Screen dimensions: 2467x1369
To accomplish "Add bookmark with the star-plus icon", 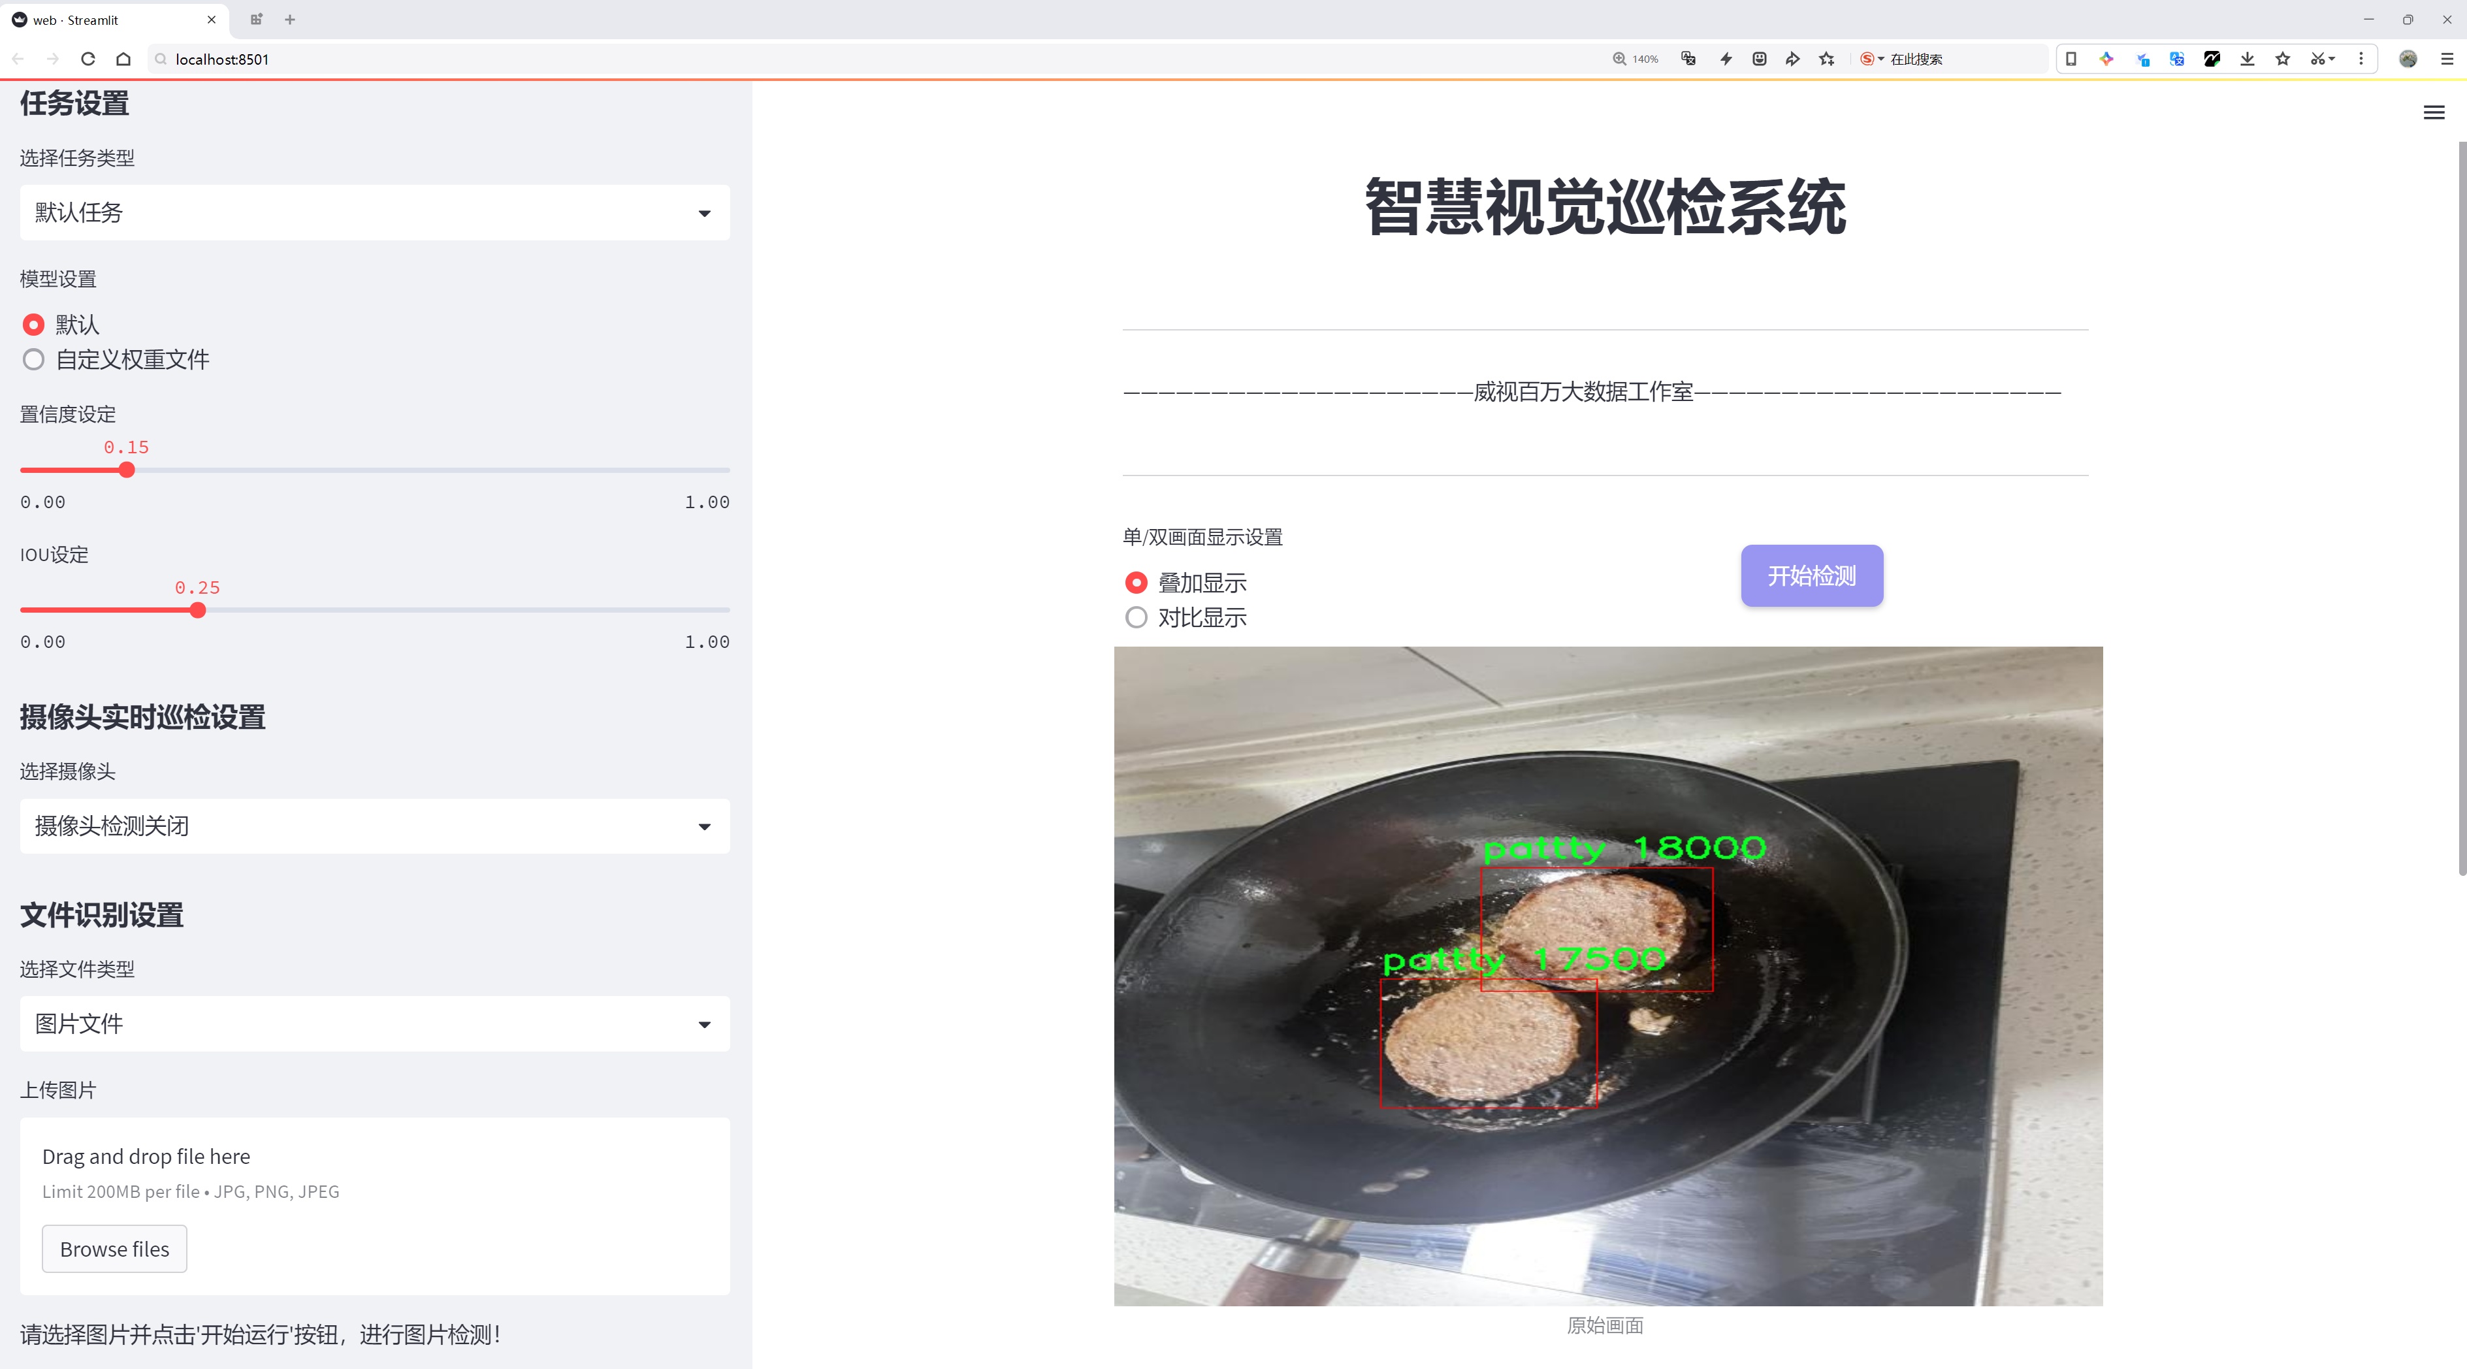I will click(x=1826, y=58).
